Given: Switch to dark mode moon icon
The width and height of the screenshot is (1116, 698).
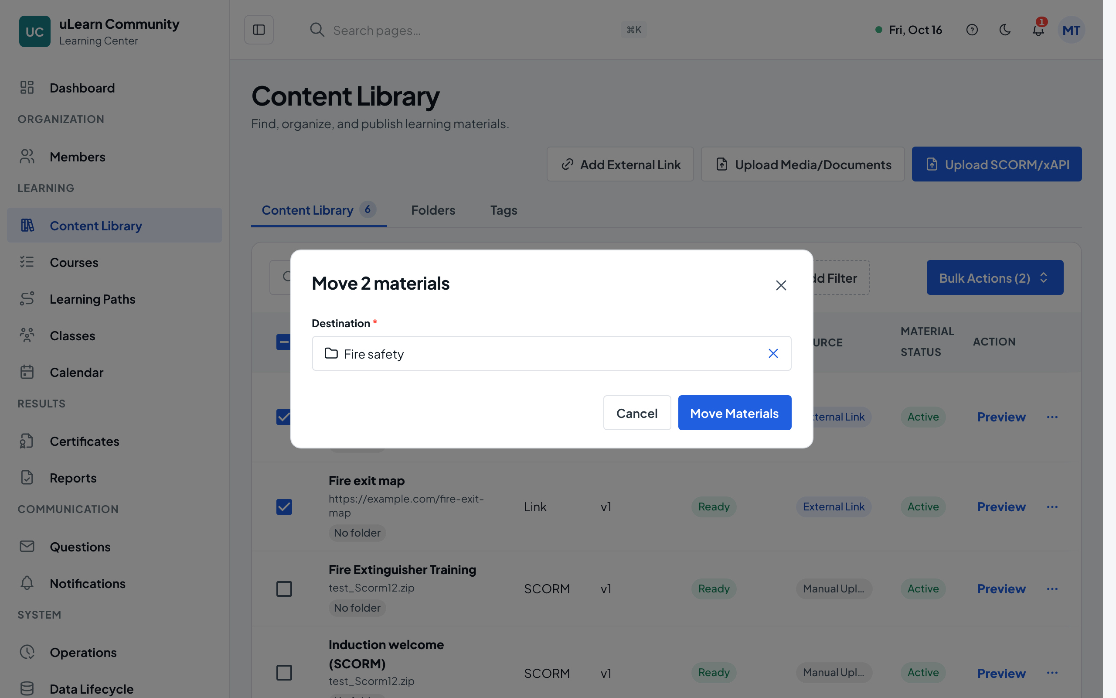Looking at the screenshot, I should tap(1005, 30).
